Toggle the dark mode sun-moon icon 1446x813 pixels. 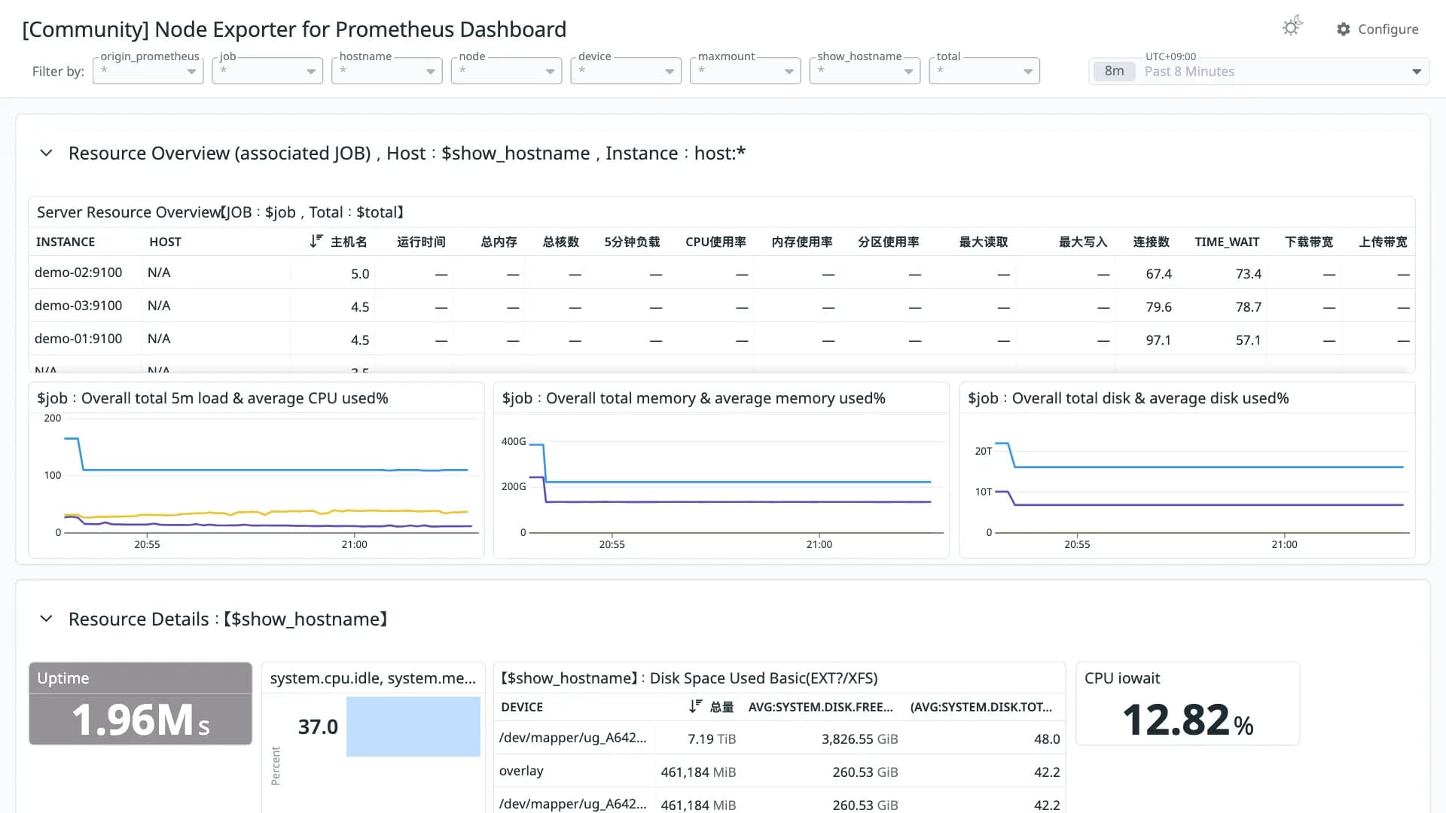click(x=1292, y=27)
